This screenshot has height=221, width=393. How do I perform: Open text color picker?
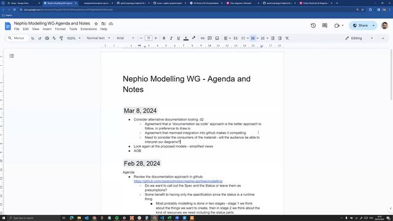point(185,38)
